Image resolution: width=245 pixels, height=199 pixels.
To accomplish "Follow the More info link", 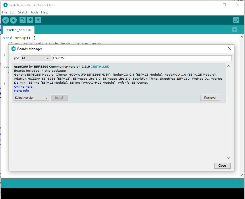I will point(22,91).
